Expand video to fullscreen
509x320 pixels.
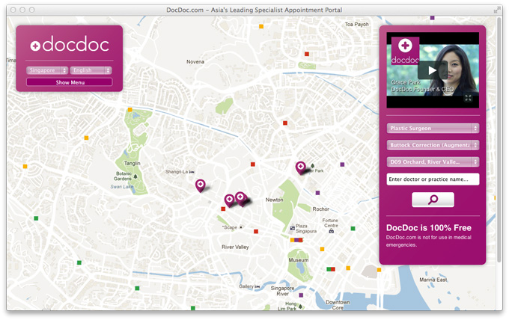point(468,98)
